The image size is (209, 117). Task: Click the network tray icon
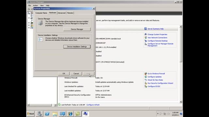click(x=165, y=114)
